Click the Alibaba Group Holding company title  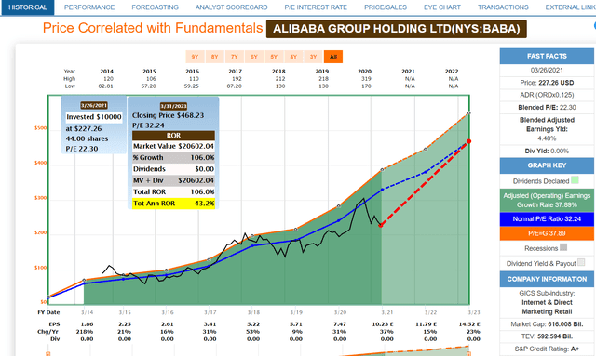click(397, 29)
